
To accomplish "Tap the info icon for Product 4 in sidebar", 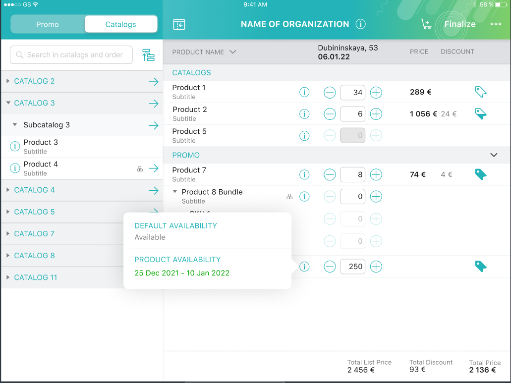I will tap(14, 168).
